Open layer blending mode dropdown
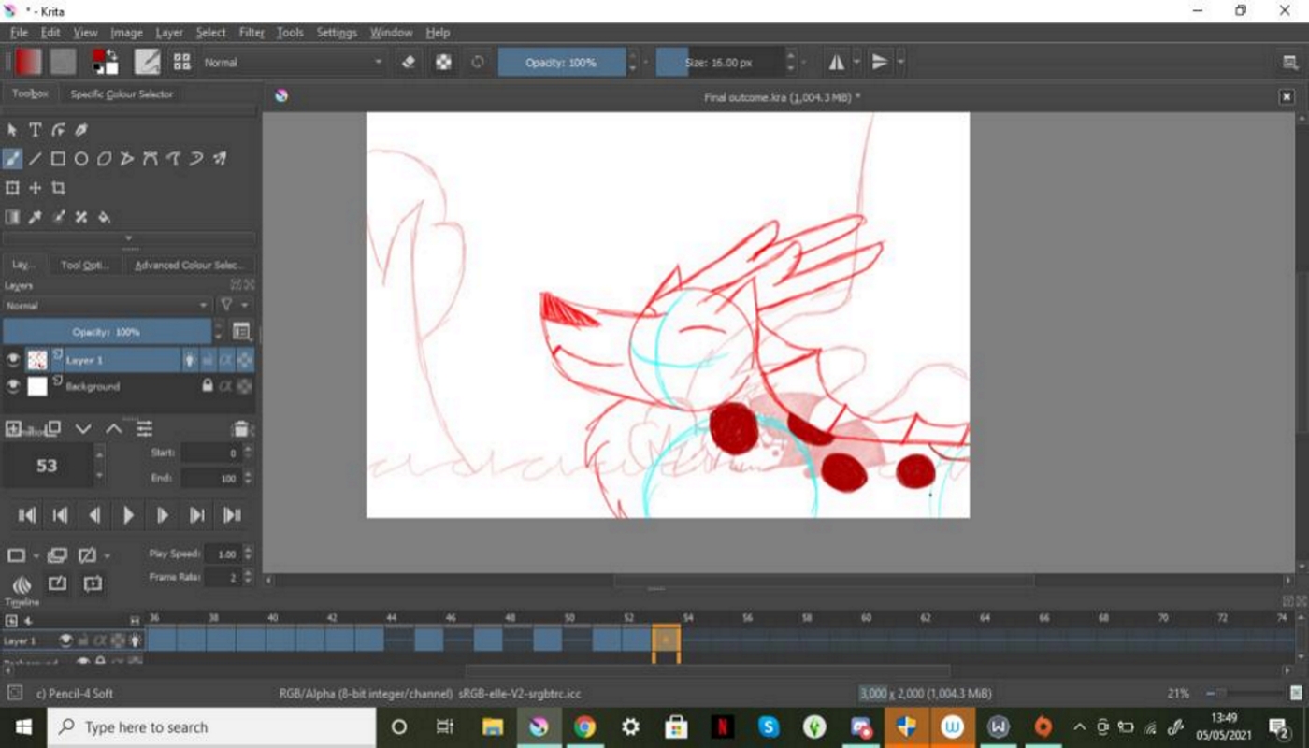Image resolution: width=1309 pixels, height=748 pixels. pos(106,306)
